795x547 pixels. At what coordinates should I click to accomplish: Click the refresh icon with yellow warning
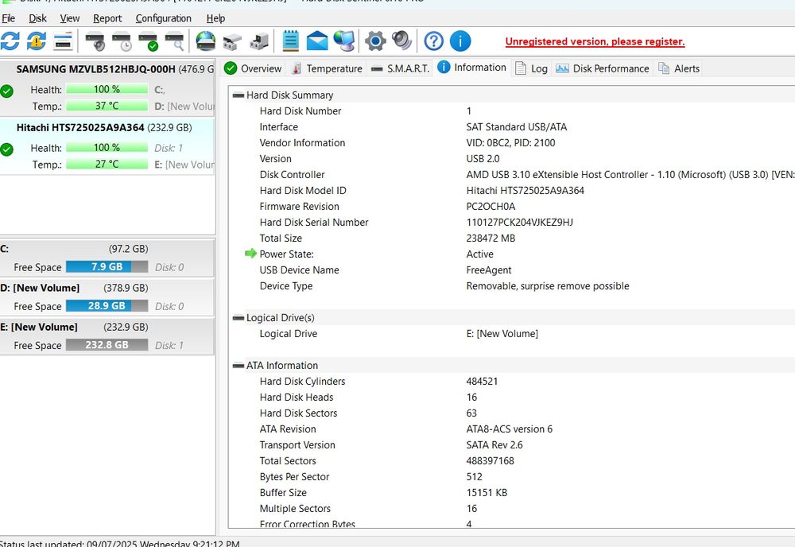click(x=37, y=41)
